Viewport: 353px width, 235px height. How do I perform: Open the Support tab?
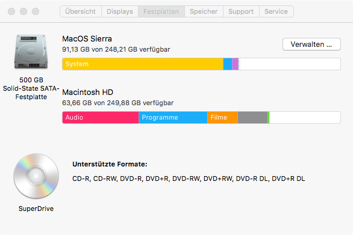(241, 11)
